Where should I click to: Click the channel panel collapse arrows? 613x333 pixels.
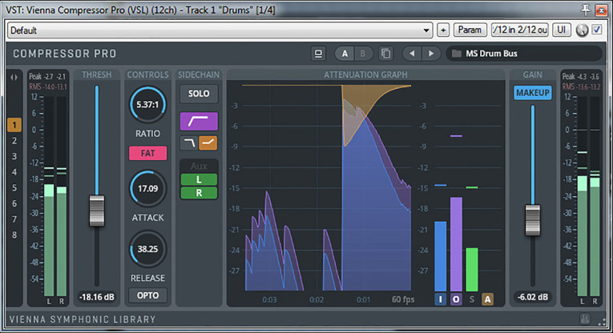pyautogui.click(x=14, y=78)
